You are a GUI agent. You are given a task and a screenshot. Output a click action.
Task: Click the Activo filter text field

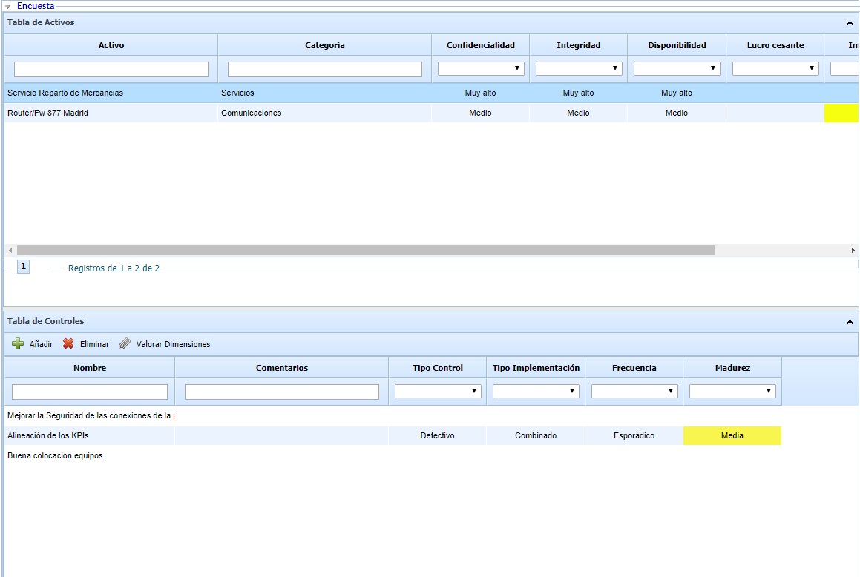(x=111, y=69)
